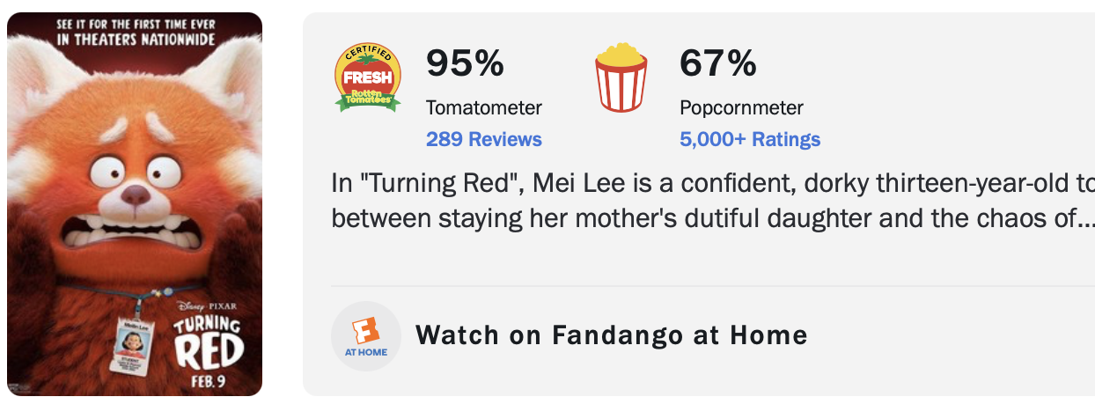The height and width of the screenshot is (419, 1095).
Task: Click the Fandango at Home logo
Action: [365, 336]
